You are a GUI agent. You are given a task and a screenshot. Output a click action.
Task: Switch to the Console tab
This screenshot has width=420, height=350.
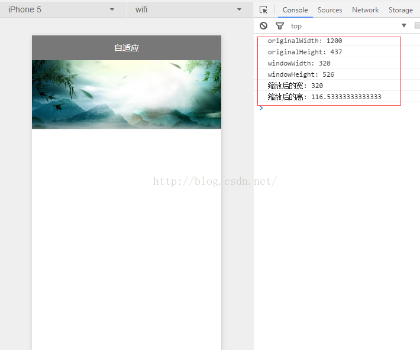pyautogui.click(x=295, y=10)
